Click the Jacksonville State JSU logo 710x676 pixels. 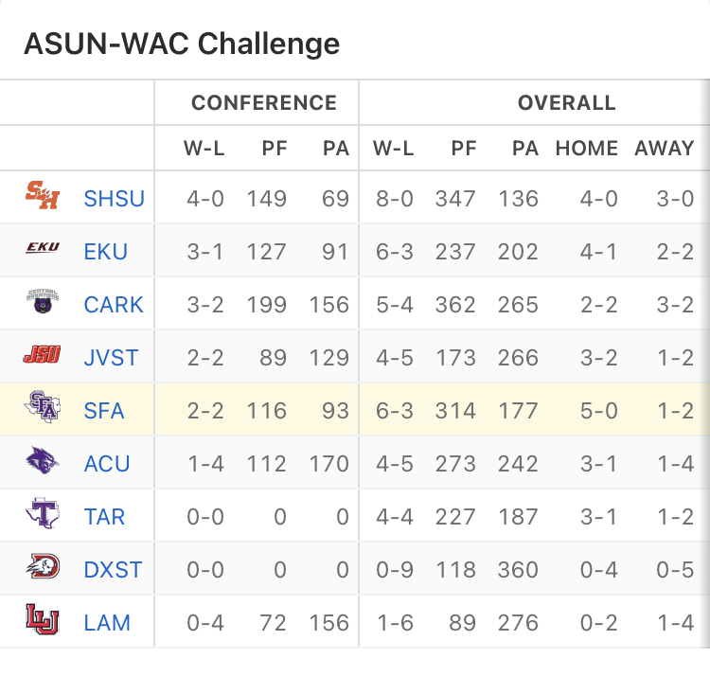click(42, 356)
